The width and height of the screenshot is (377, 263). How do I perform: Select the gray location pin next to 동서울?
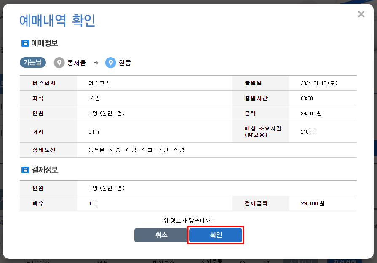pos(59,63)
